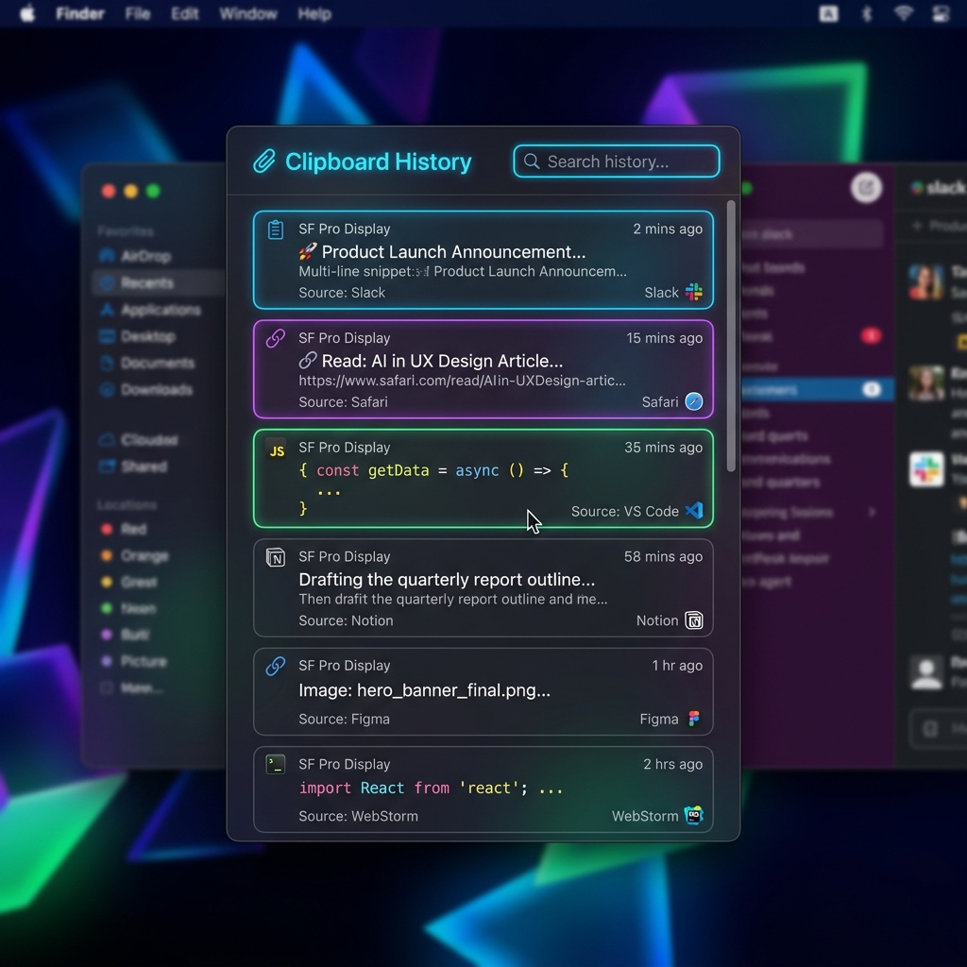Screen dimensions: 967x967
Task: Click the Notion logo beside Notion label
Action: [x=694, y=620]
